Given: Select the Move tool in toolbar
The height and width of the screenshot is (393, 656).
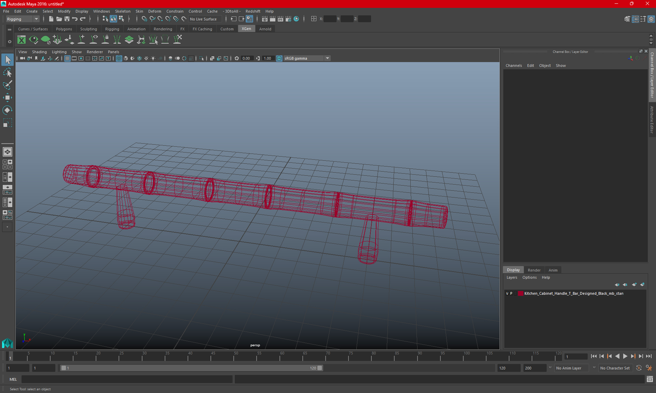Looking at the screenshot, I should pos(7,97).
